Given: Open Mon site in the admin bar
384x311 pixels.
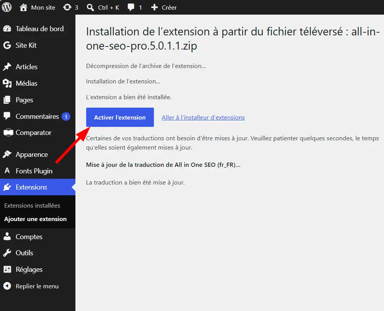Looking at the screenshot, I should tap(43, 8).
